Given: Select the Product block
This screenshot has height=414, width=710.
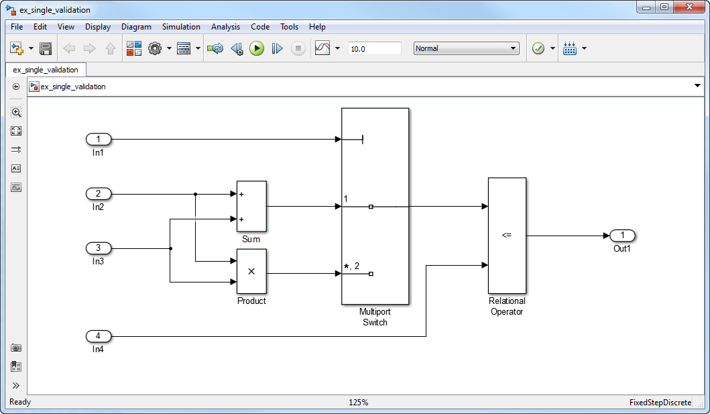Looking at the screenshot, I should coord(251,271).
